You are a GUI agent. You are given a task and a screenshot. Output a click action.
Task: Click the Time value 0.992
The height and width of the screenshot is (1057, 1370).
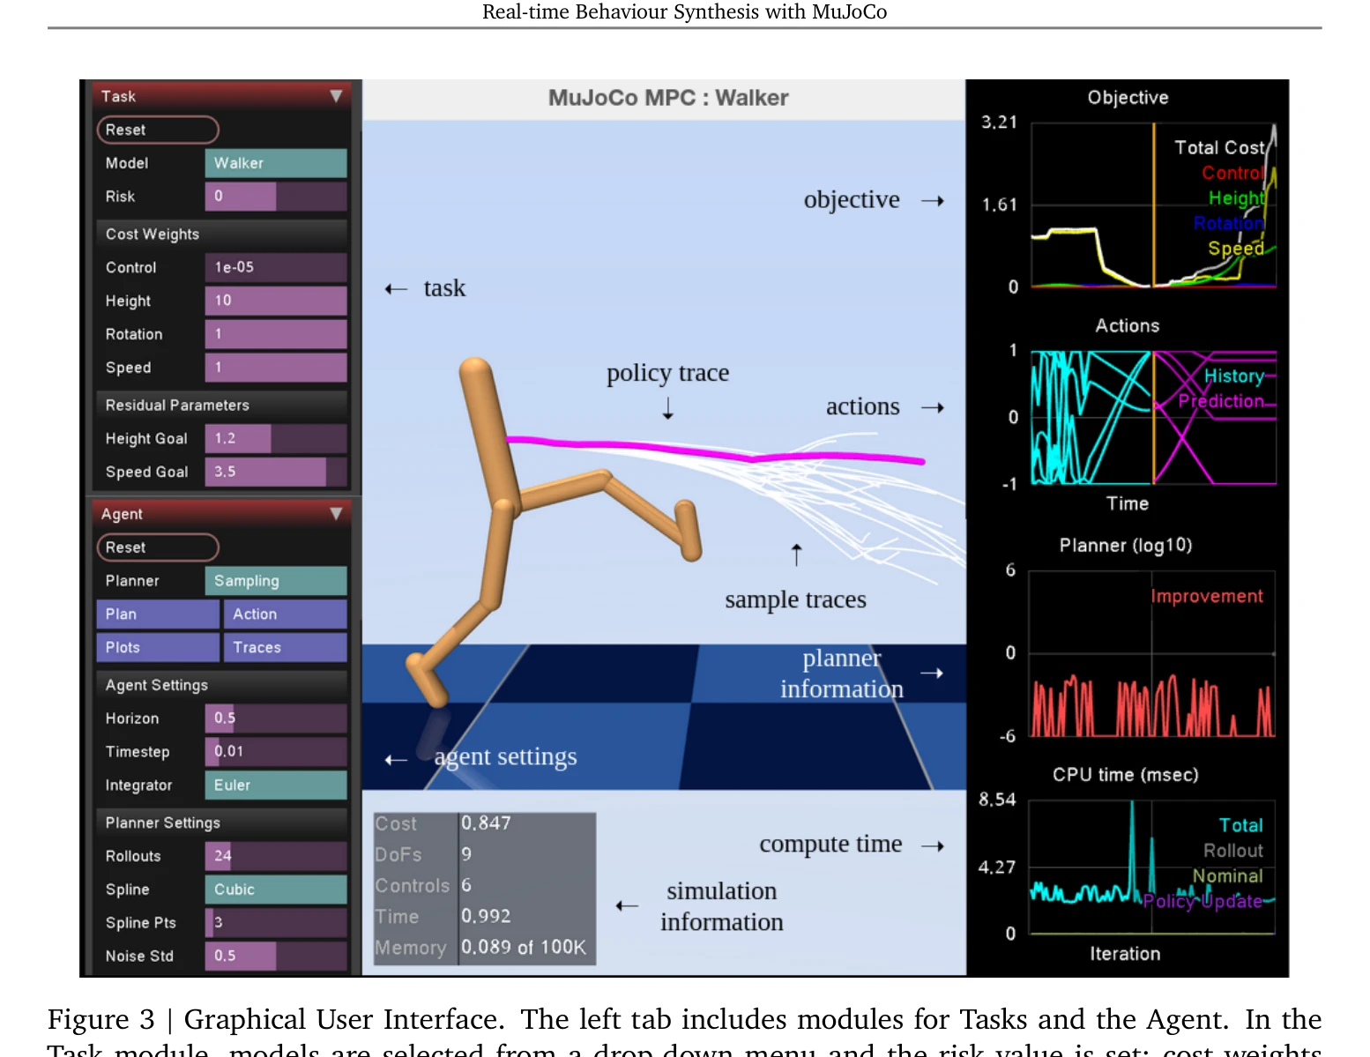(486, 916)
